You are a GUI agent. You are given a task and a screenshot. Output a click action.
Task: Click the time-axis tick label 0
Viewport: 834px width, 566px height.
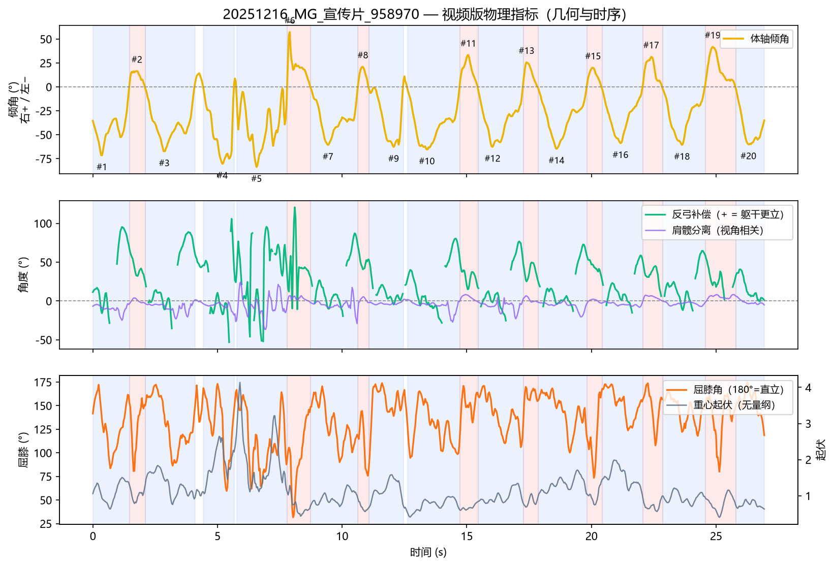tap(92, 536)
